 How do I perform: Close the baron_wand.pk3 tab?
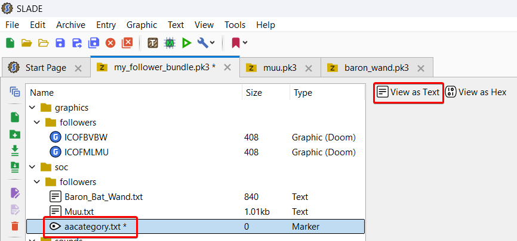pyautogui.click(x=421, y=68)
